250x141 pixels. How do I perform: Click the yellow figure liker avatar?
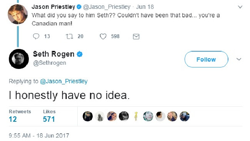pos(136,116)
